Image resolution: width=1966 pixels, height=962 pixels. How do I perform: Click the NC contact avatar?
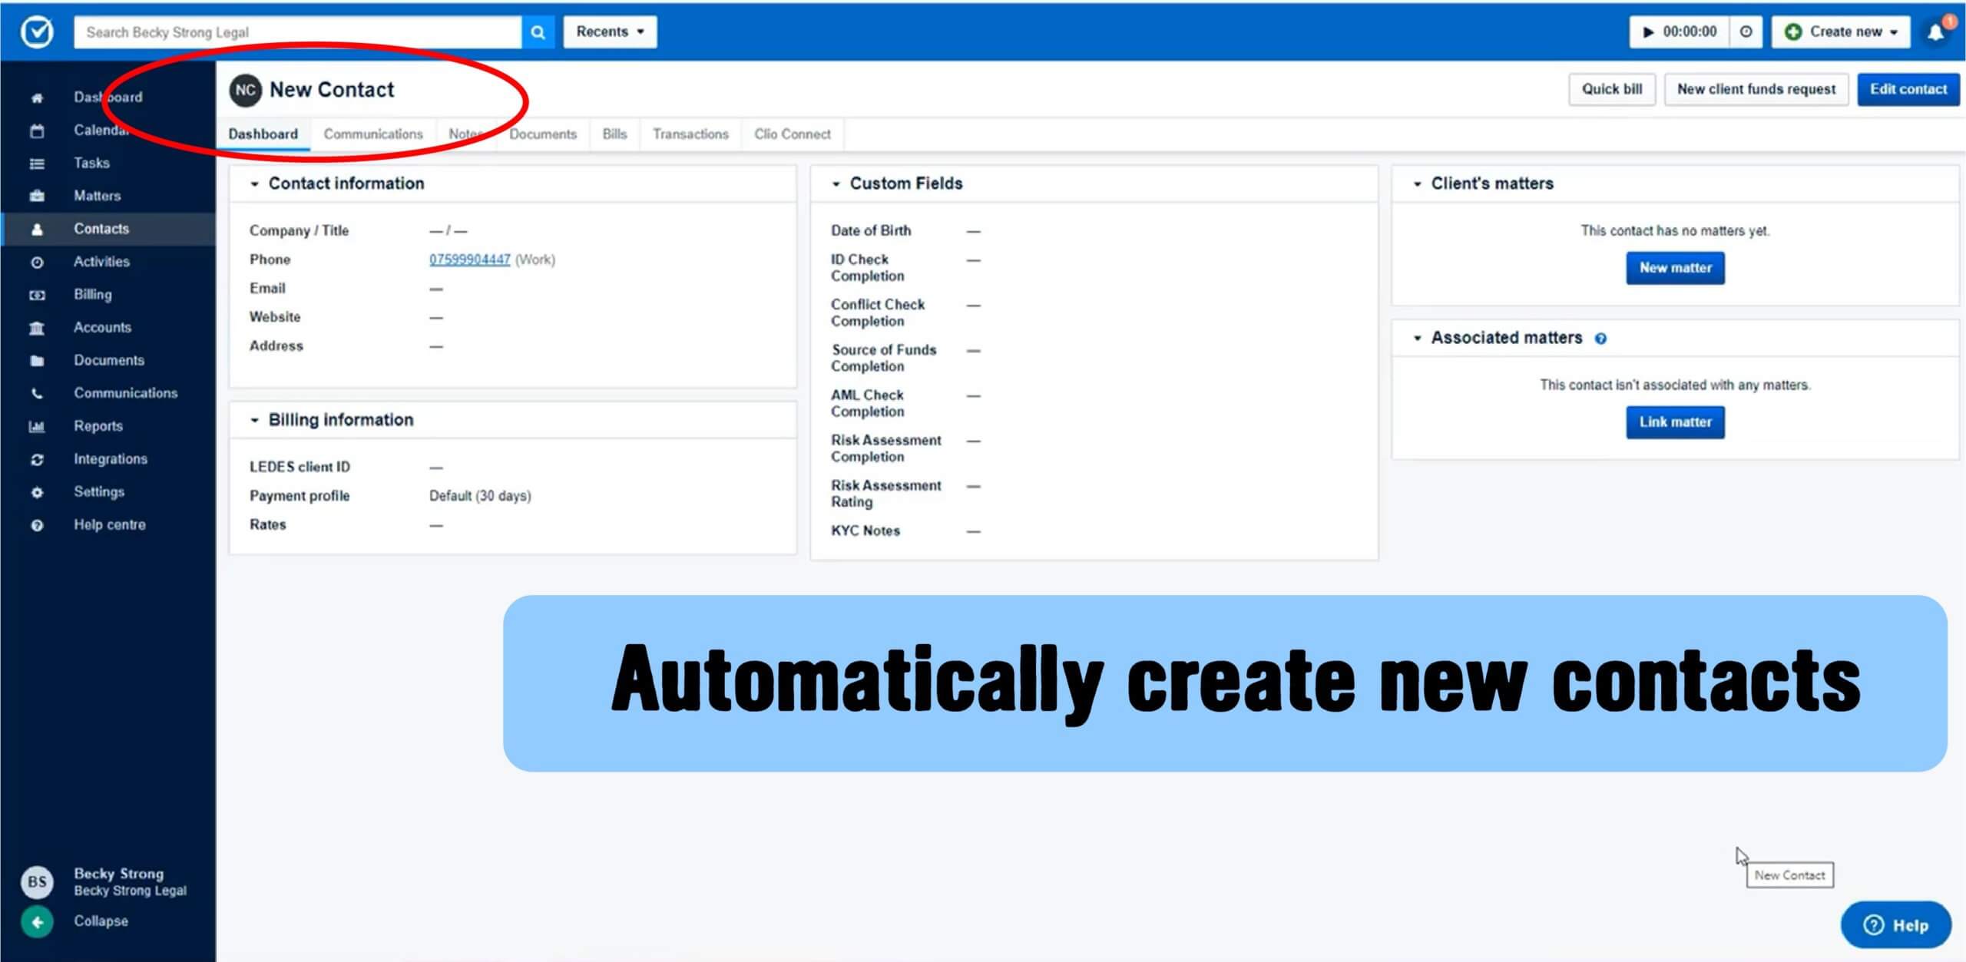click(246, 90)
